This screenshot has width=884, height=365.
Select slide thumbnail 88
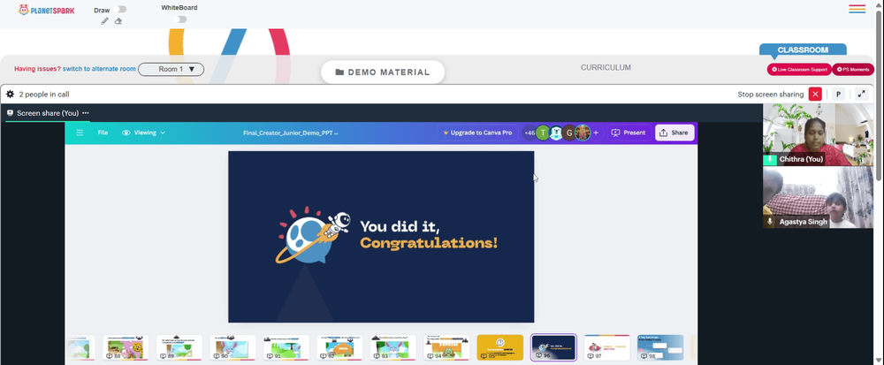pos(126,347)
